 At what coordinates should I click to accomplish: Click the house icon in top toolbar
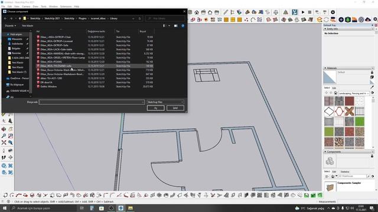point(197,12)
